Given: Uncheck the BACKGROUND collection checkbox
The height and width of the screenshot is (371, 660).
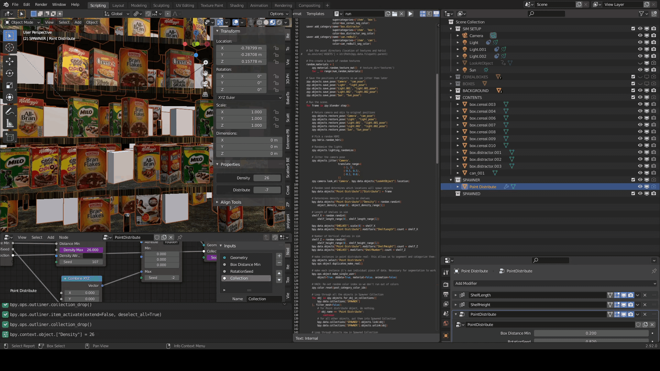Looking at the screenshot, I should pos(633,91).
